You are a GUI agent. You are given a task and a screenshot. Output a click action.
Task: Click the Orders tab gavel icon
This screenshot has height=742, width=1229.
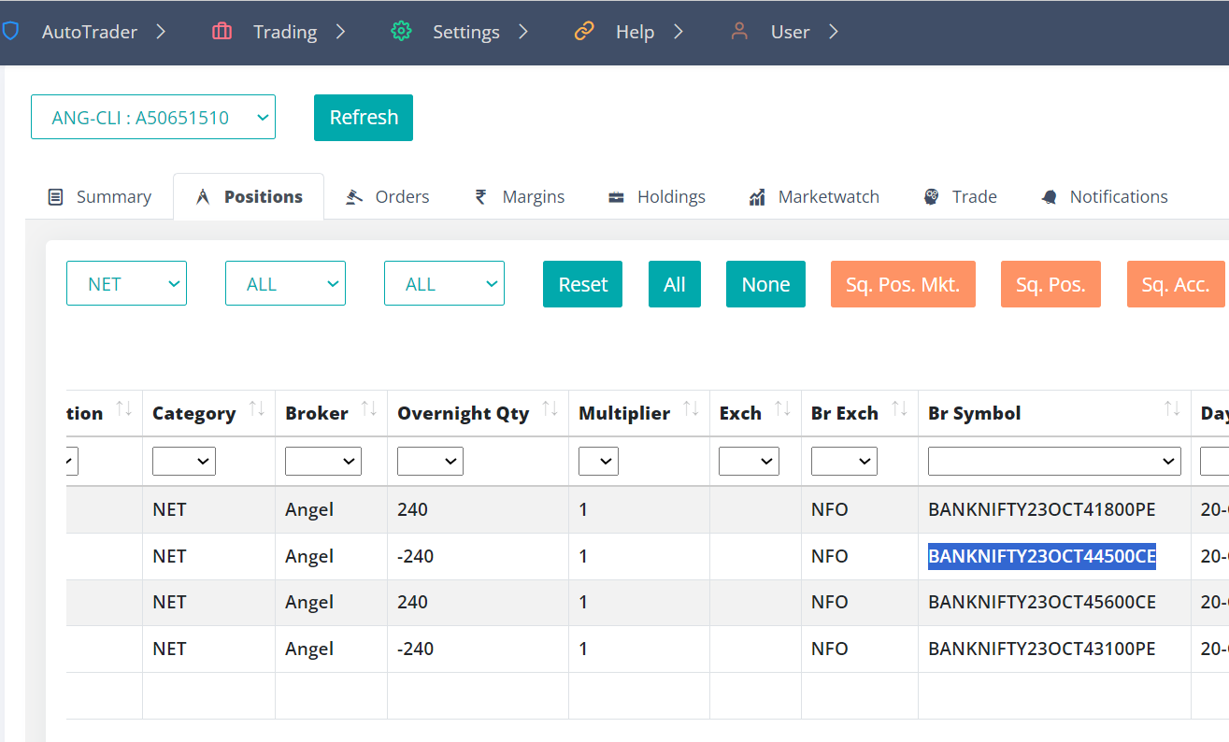point(354,197)
